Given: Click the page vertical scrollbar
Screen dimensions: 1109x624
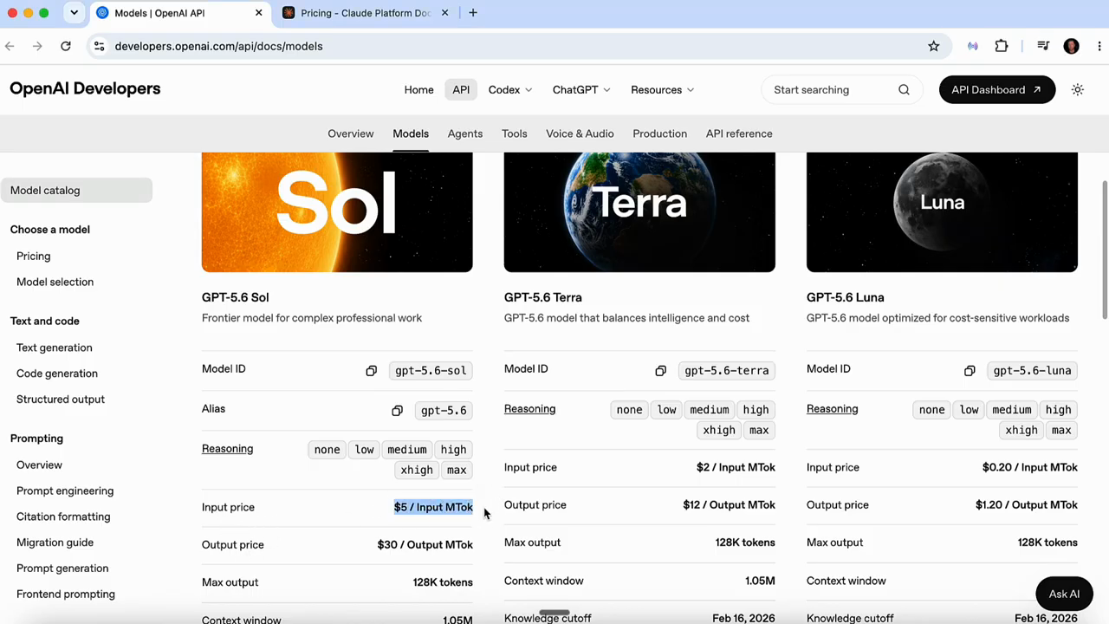Looking at the screenshot, I should tap(1105, 250).
